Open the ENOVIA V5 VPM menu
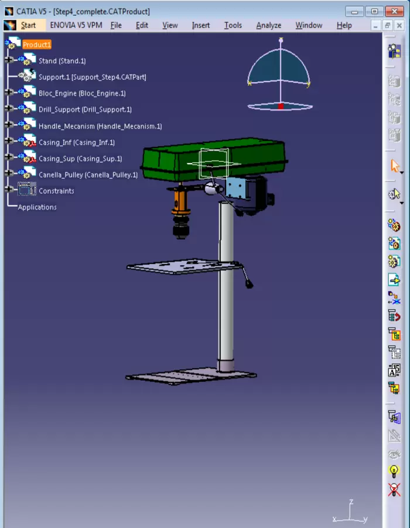 tap(76, 25)
